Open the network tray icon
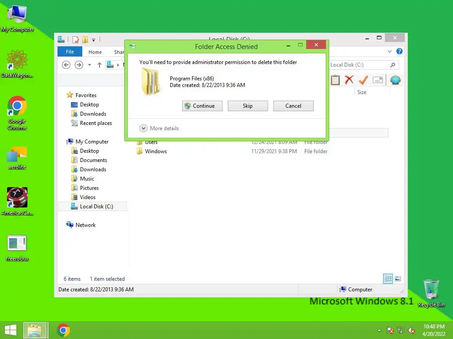This screenshot has height=339, width=453. point(401,330)
